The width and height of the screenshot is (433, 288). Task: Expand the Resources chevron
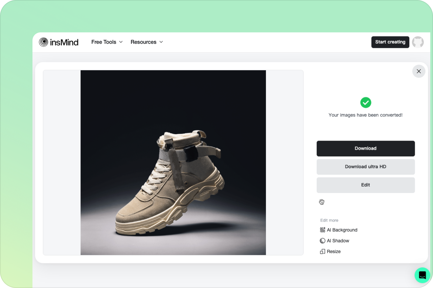point(161,42)
